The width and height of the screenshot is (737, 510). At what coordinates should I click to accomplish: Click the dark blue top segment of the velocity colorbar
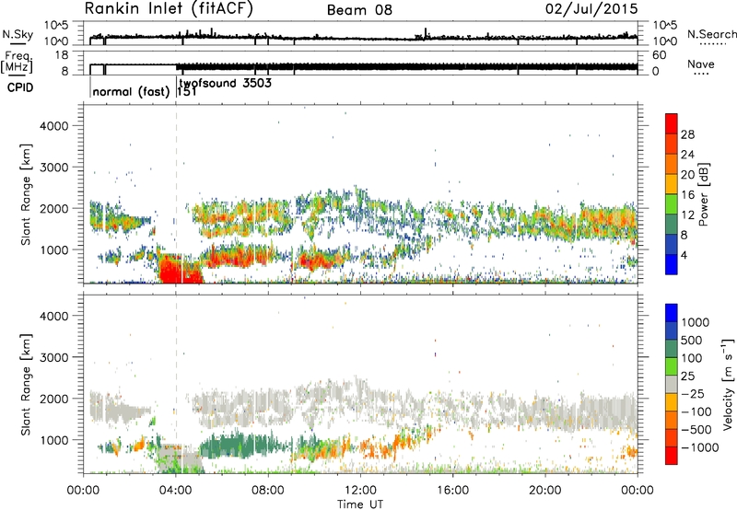(672, 313)
